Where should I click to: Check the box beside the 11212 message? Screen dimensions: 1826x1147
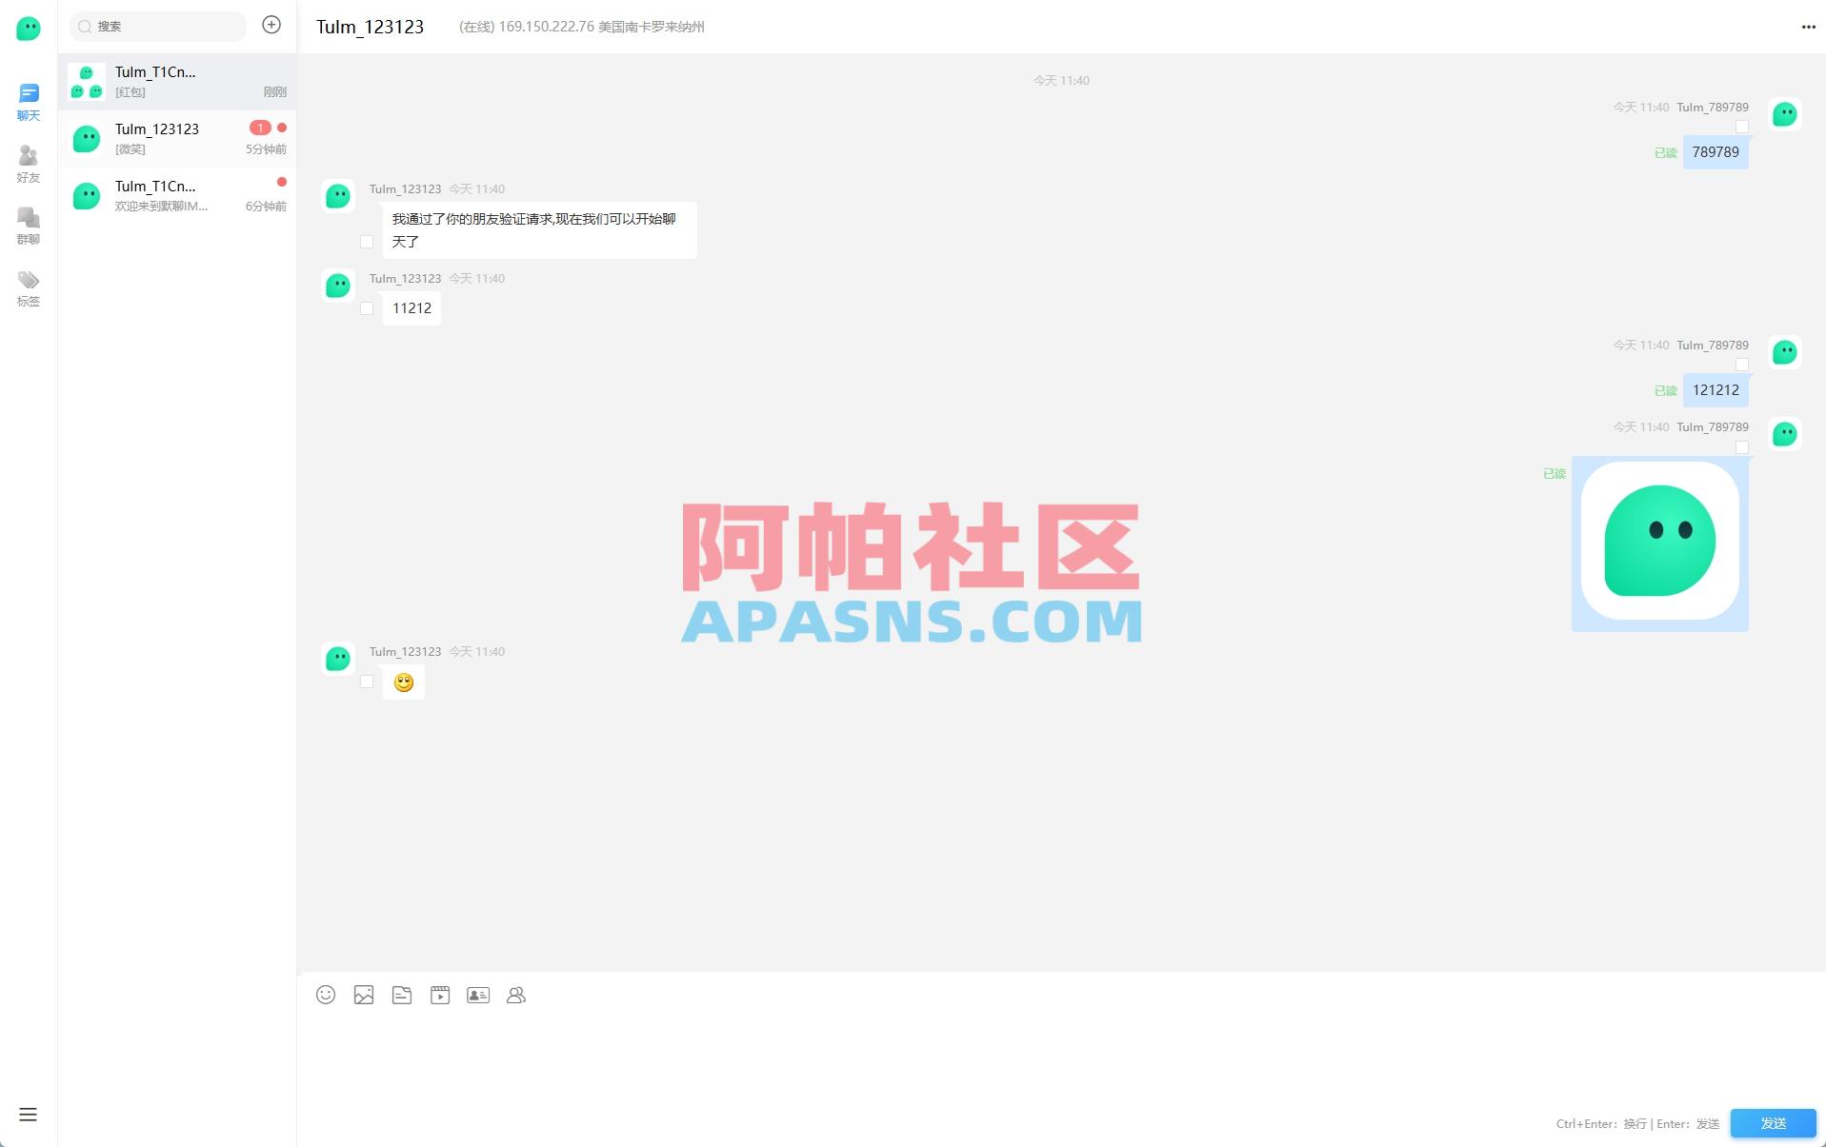tap(368, 308)
